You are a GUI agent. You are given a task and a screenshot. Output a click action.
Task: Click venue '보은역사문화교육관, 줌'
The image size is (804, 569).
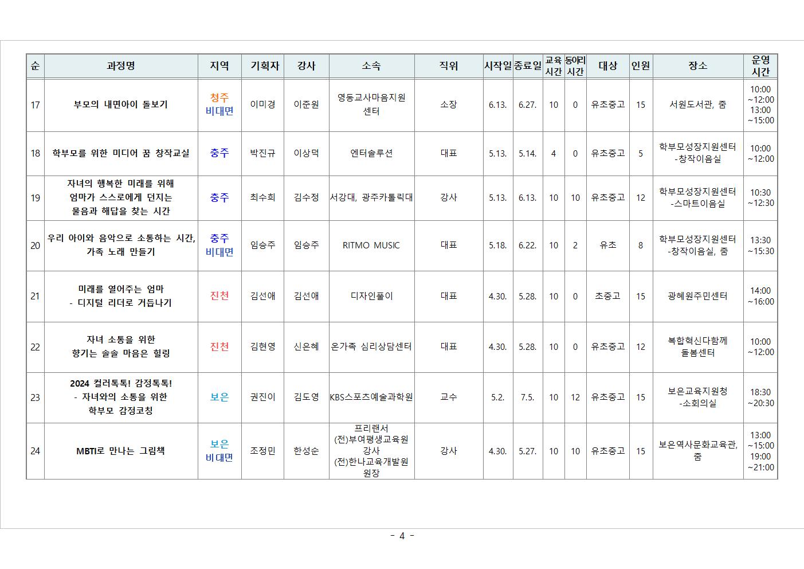[698, 451]
